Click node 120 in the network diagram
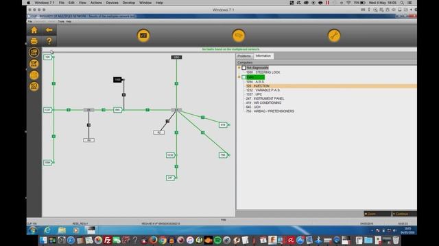This screenshot has width=439, height=246. 48,57
